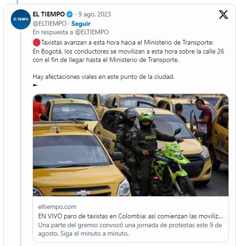Open the X logo icon

click(223, 15)
